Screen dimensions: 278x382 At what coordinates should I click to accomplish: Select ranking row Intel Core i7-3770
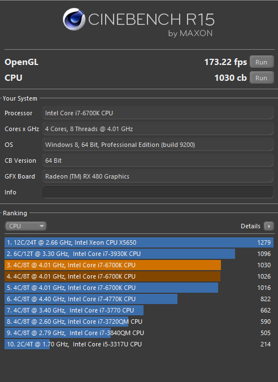(139, 310)
